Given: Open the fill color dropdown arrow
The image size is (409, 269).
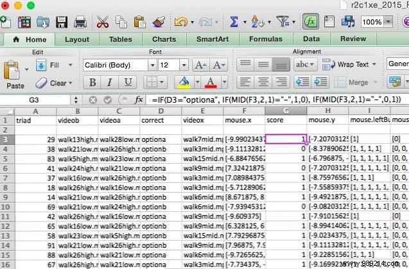Looking at the screenshot, I should pyautogui.click(x=198, y=82).
